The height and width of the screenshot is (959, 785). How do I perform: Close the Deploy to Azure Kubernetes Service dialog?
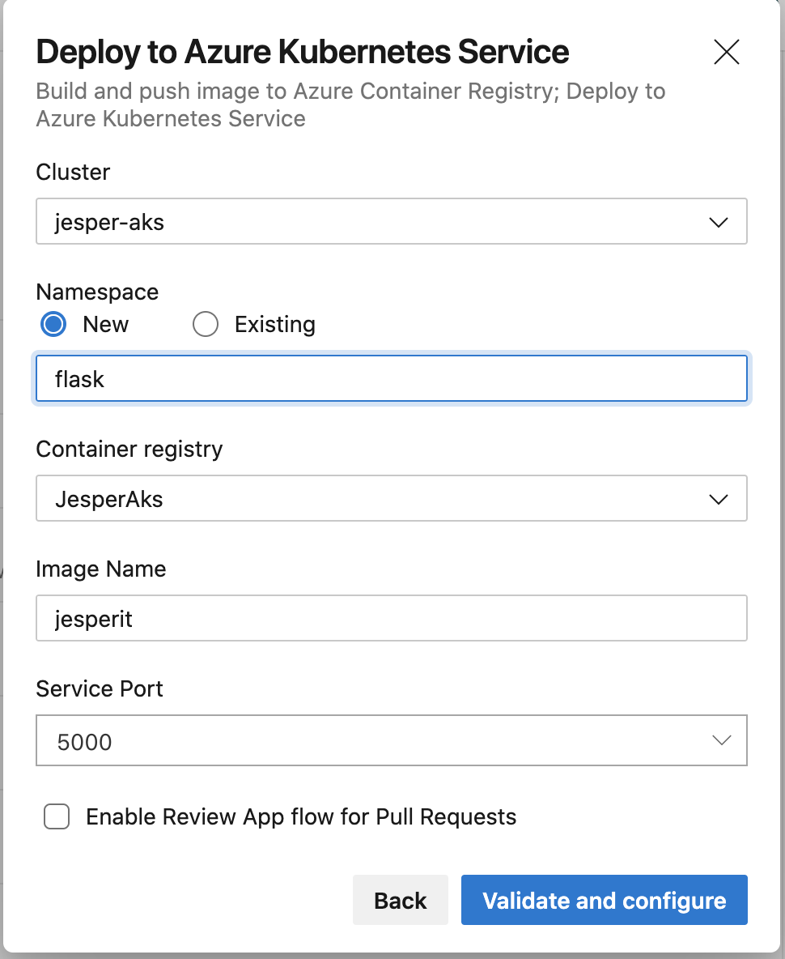[x=726, y=53]
